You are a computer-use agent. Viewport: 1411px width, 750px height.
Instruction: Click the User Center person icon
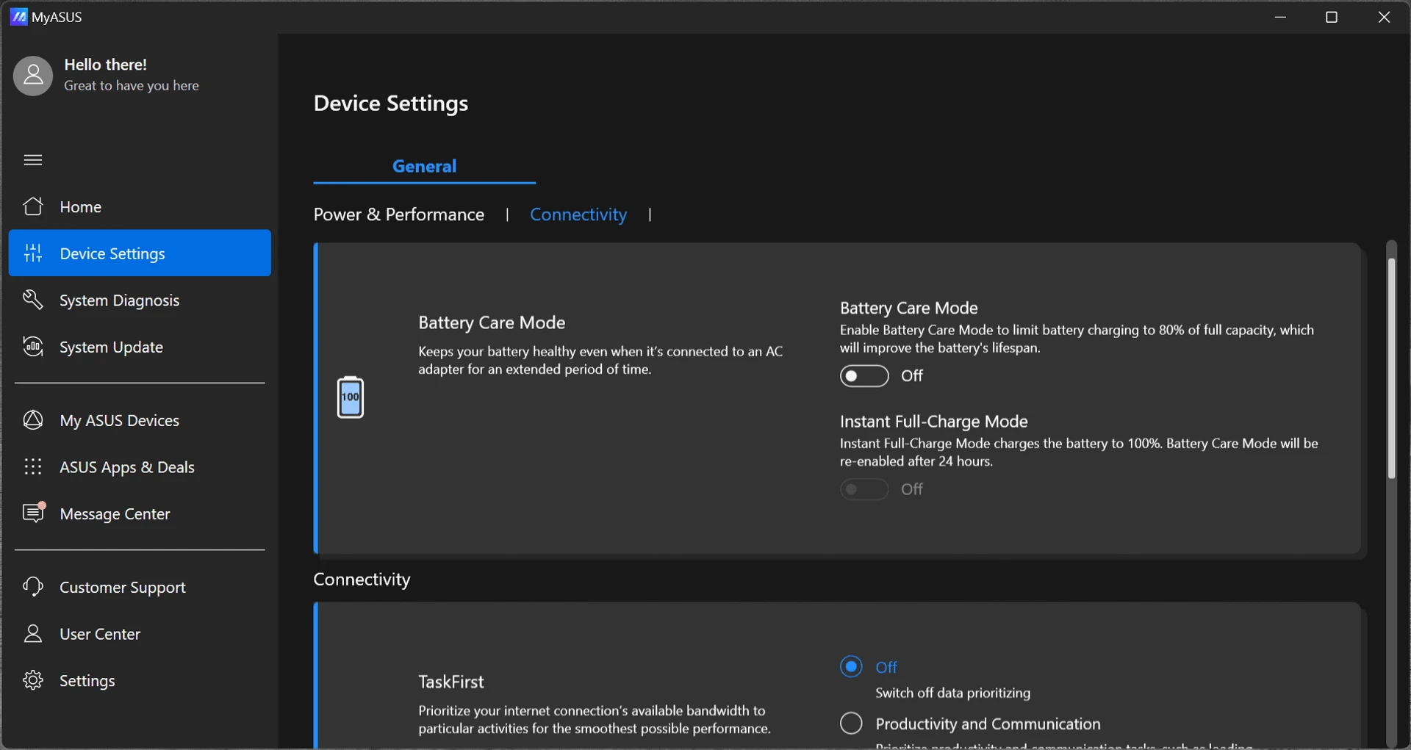(x=33, y=633)
